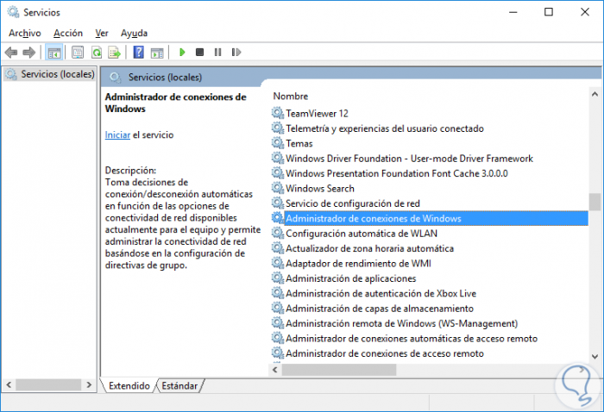Click the gear icon beside Windows Search
The image size is (604, 412).
click(x=277, y=188)
